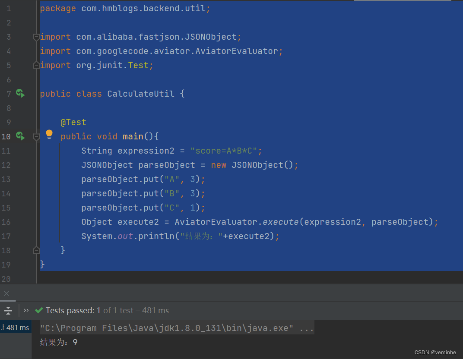
Task: Close the run panel via its X icon
Action: (7, 293)
